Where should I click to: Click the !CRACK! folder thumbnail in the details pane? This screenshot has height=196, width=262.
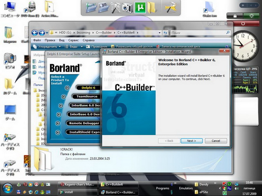point(43,158)
